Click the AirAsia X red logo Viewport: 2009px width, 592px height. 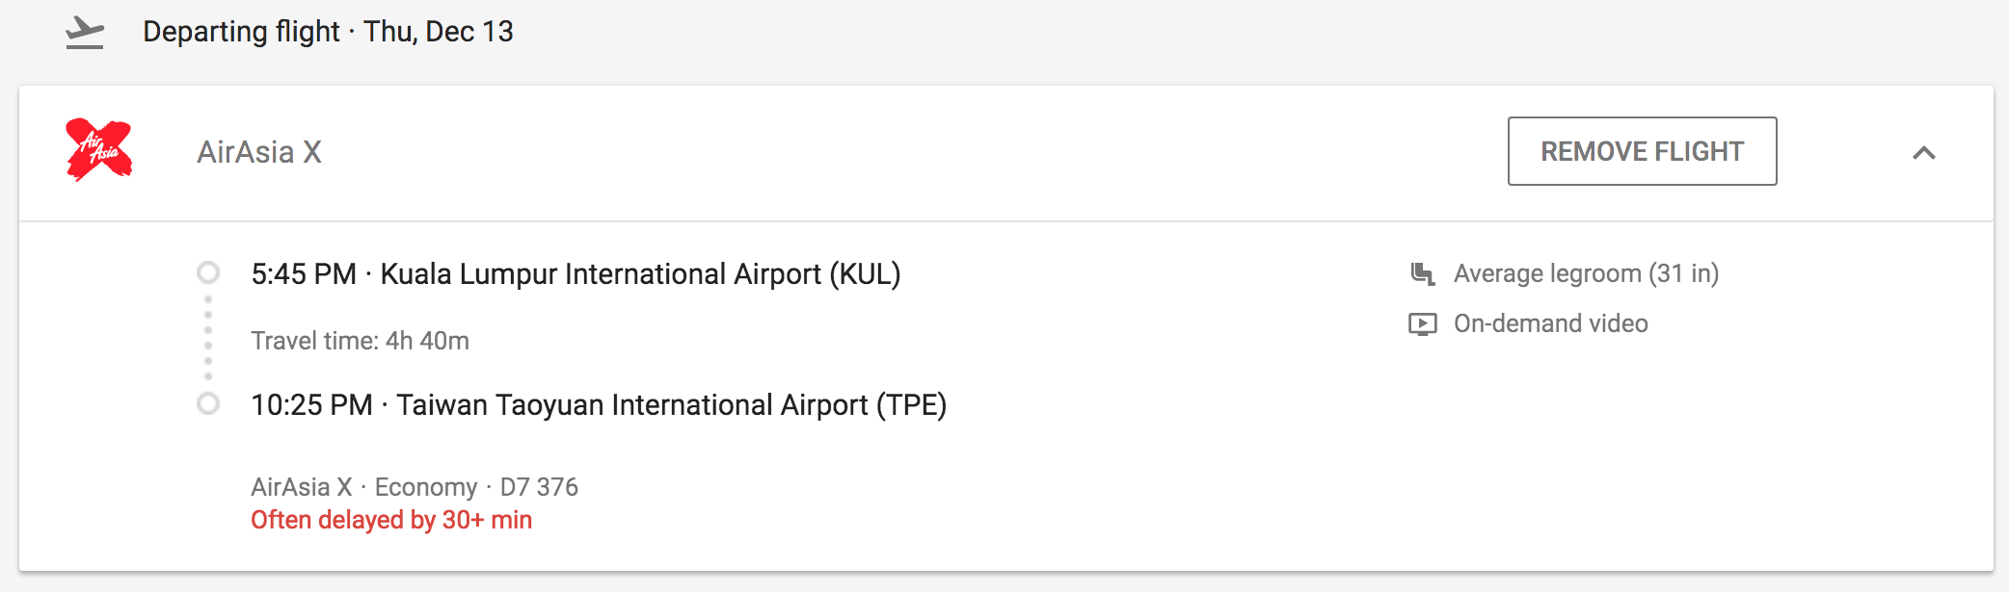click(x=98, y=150)
